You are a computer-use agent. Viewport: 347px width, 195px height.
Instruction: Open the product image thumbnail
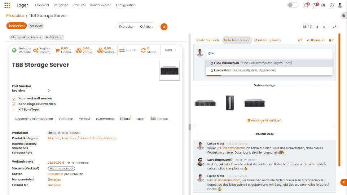point(170,71)
